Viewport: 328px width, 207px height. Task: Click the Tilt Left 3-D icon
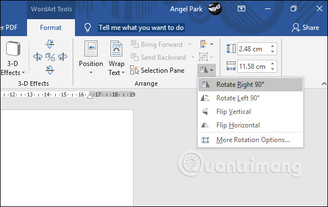pos(38,57)
